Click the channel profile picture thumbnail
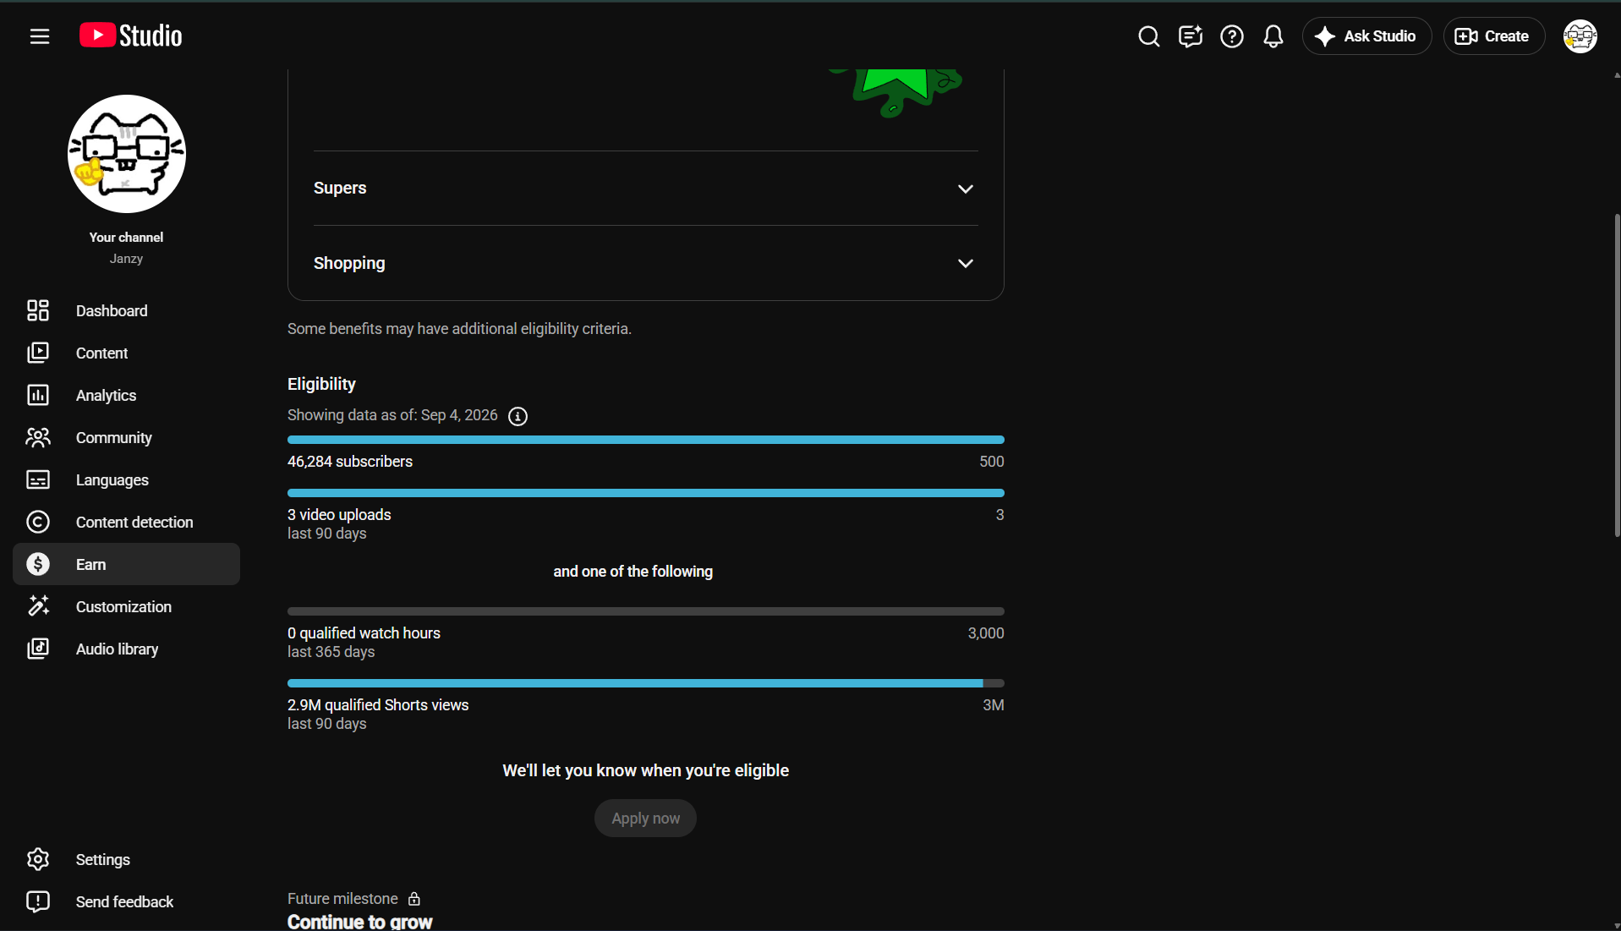The width and height of the screenshot is (1621, 931). click(x=127, y=154)
